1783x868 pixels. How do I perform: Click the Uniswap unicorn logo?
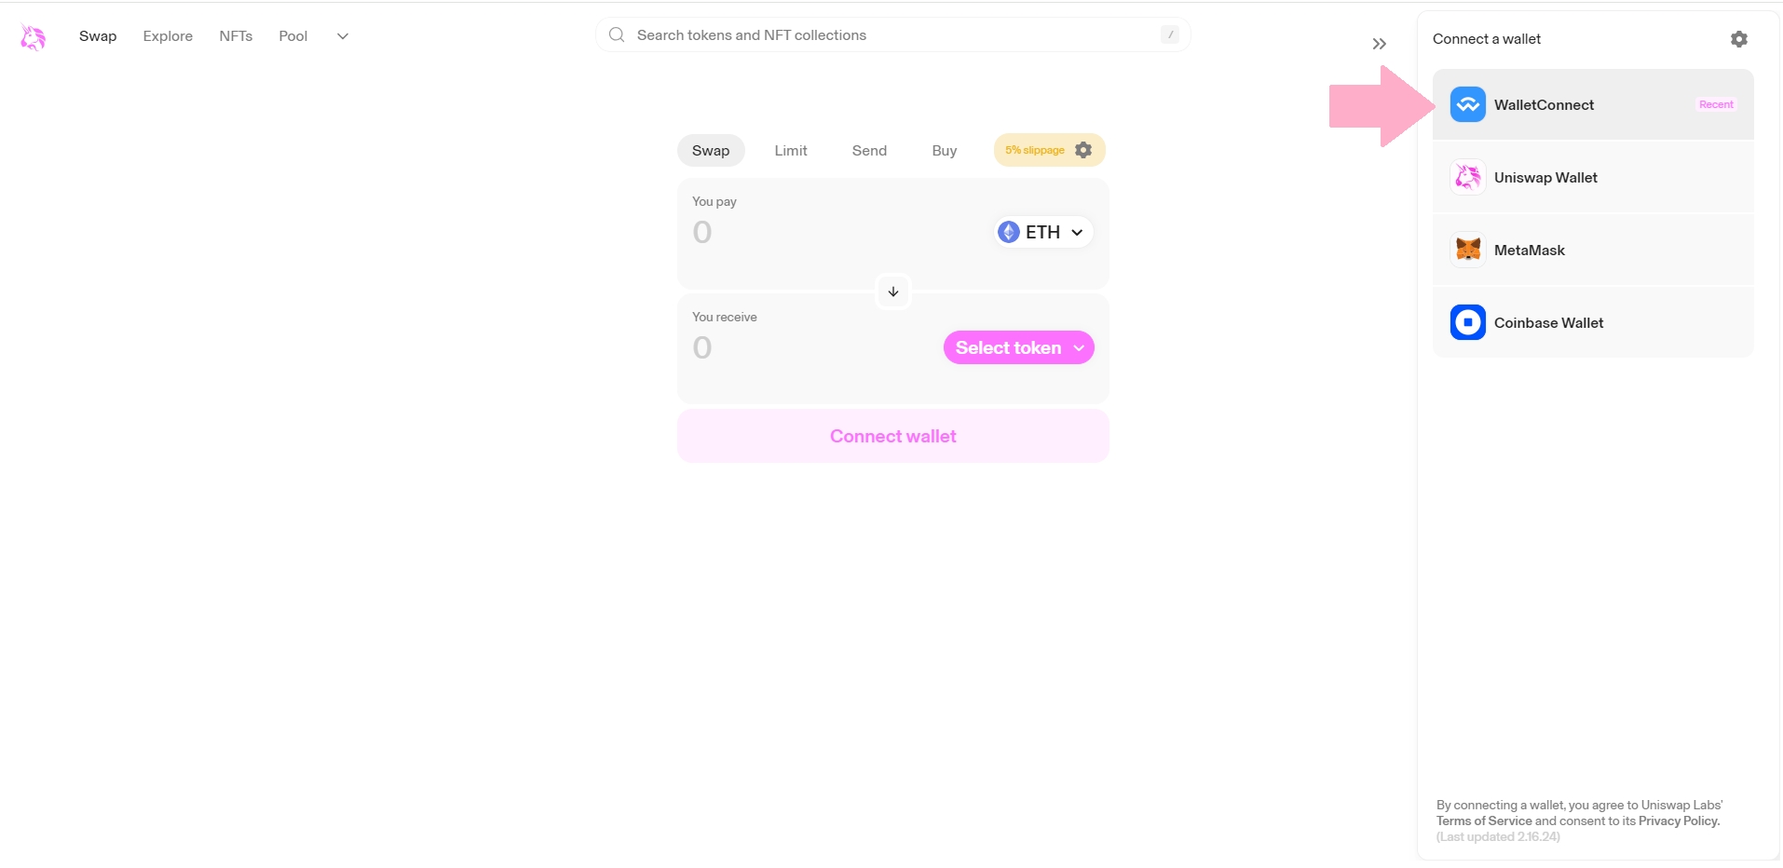click(34, 36)
